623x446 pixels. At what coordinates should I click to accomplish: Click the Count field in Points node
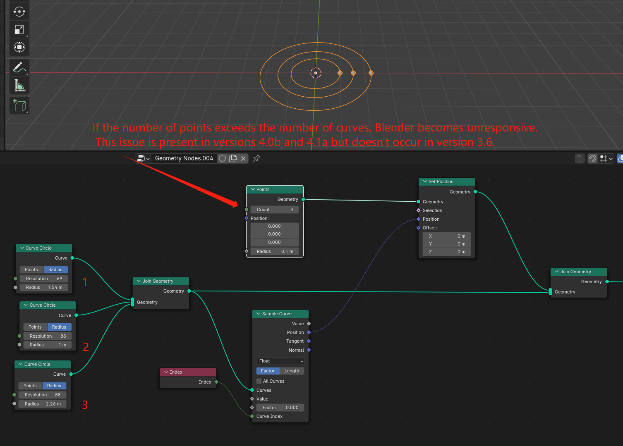pos(275,210)
